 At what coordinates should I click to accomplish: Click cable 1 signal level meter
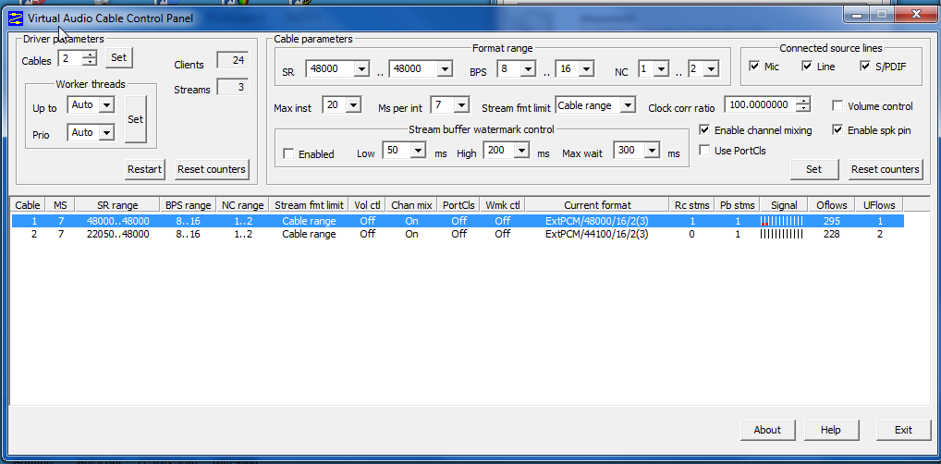pyautogui.click(x=781, y=221)
